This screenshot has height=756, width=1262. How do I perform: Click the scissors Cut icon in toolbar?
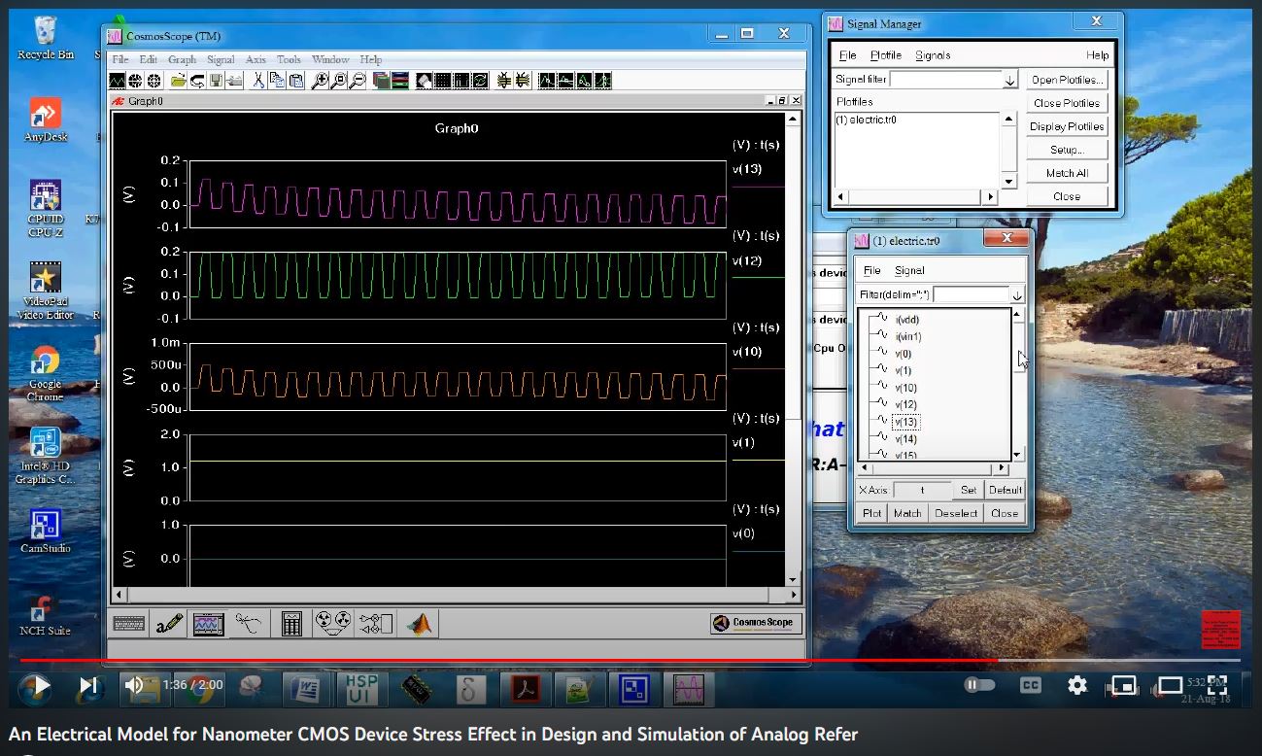(259, 82)
